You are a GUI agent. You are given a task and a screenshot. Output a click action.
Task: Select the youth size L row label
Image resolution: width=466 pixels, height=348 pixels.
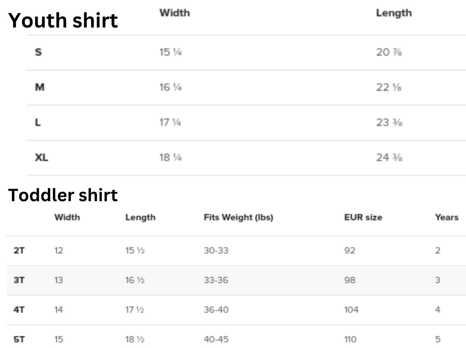[38, 122]
